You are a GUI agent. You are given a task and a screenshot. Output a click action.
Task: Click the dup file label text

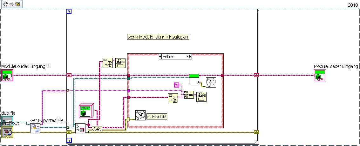(8, 113)
